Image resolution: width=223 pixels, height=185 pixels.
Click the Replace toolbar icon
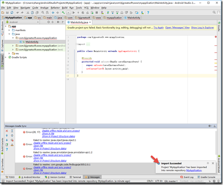click(47, 12)
